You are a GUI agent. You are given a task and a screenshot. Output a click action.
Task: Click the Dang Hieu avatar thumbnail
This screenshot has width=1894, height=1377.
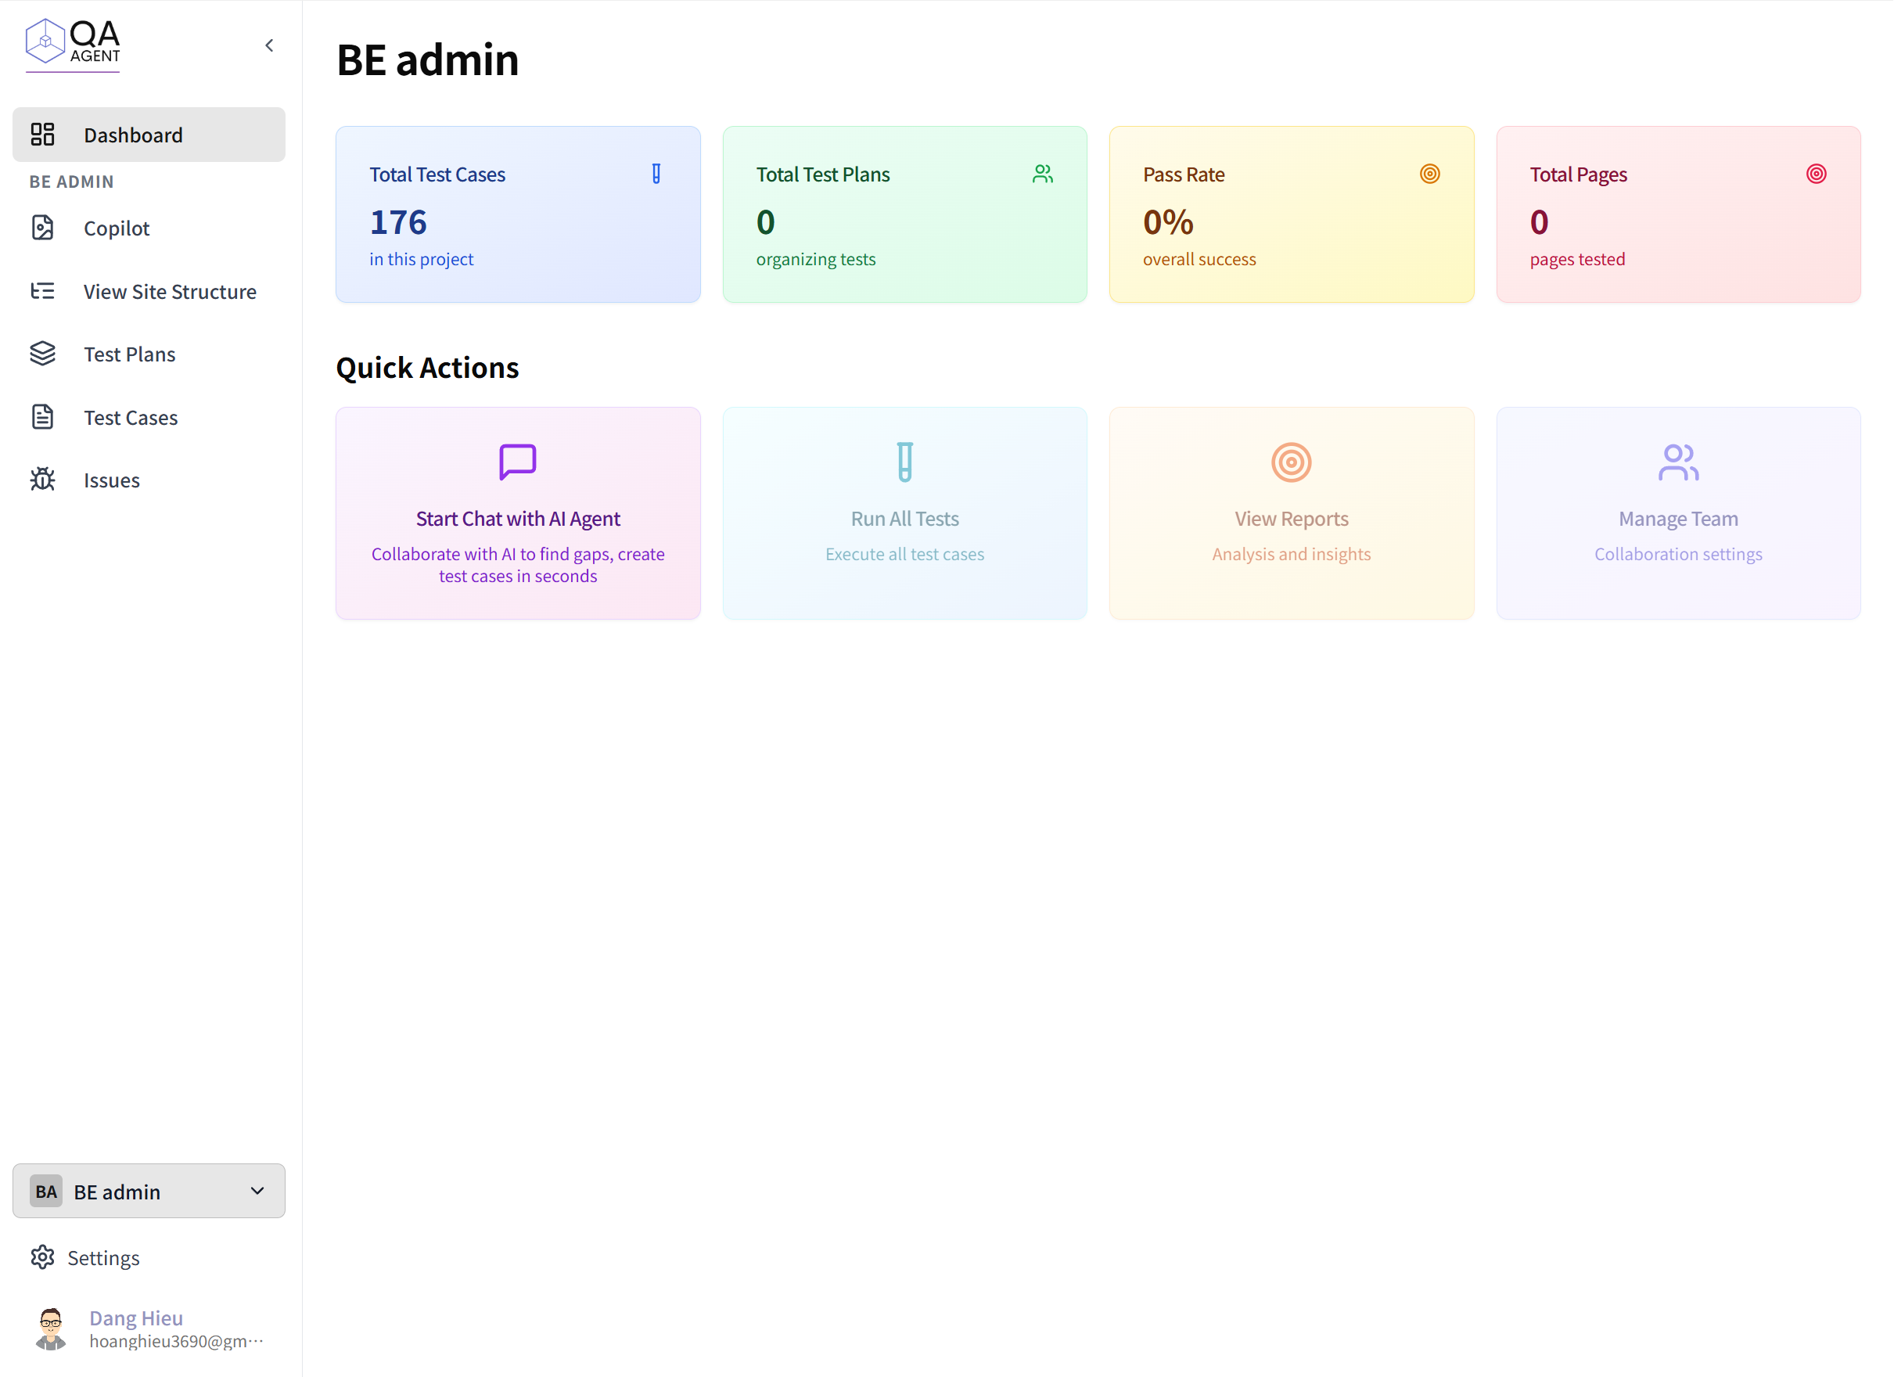coord(51,1328)
